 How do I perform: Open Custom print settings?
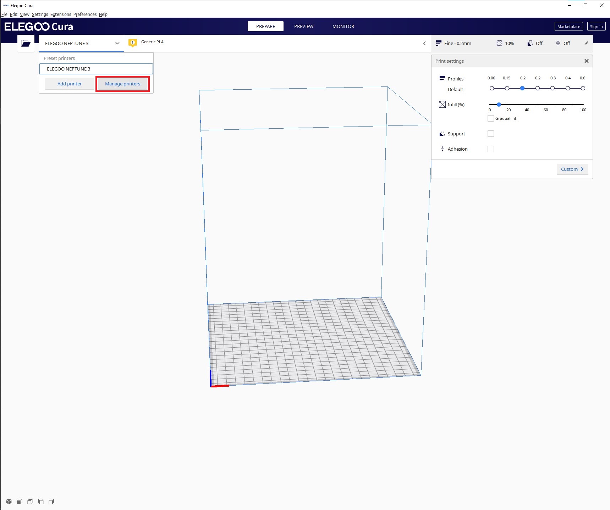tap(572, 169)
